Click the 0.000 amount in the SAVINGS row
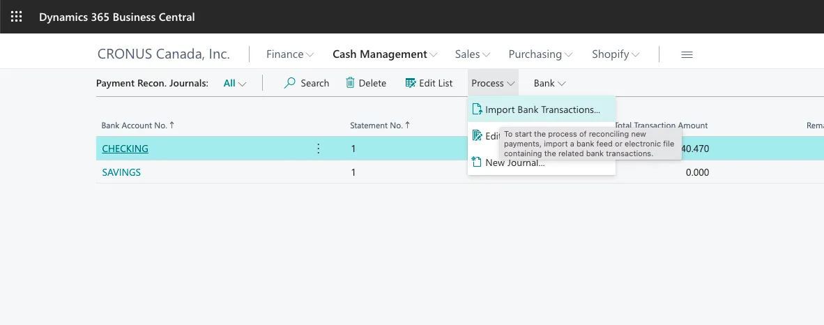 pos(697,172)
